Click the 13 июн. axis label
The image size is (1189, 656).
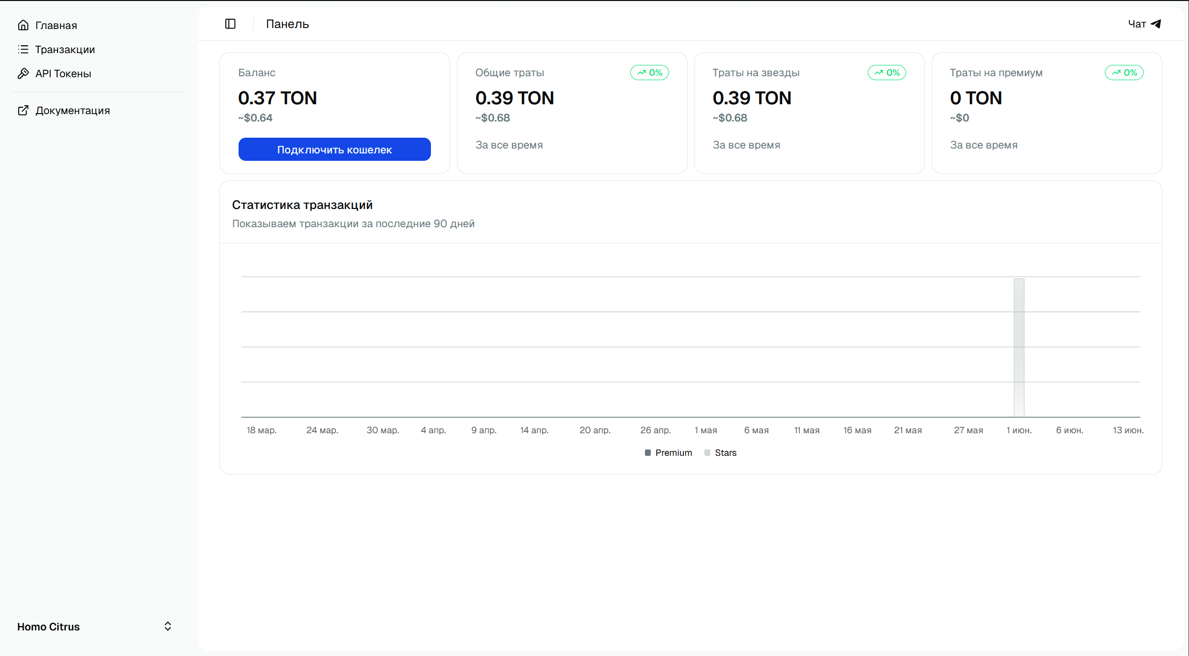point(1128,430)
